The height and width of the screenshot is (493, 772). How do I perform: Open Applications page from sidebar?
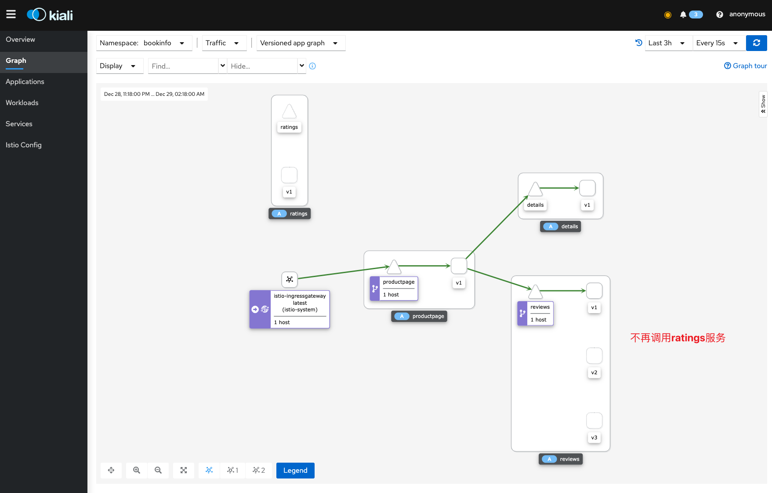click(43, 82)
